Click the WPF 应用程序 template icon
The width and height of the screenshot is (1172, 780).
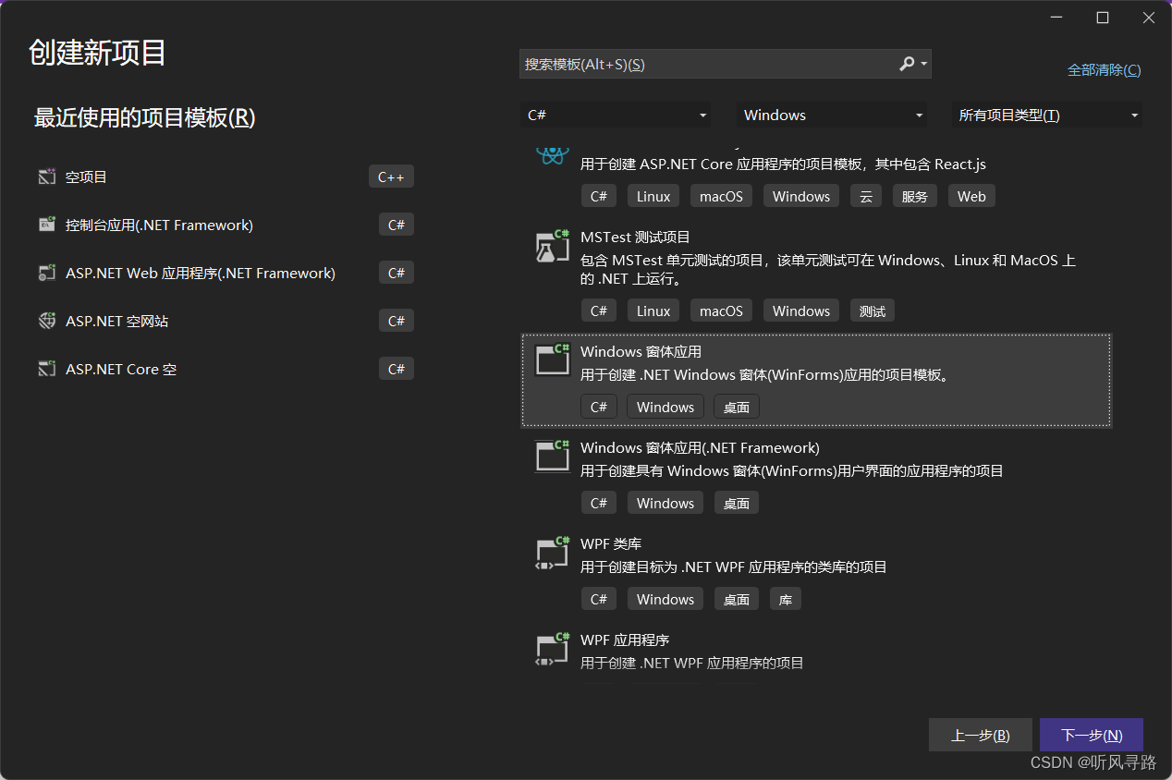552,649
